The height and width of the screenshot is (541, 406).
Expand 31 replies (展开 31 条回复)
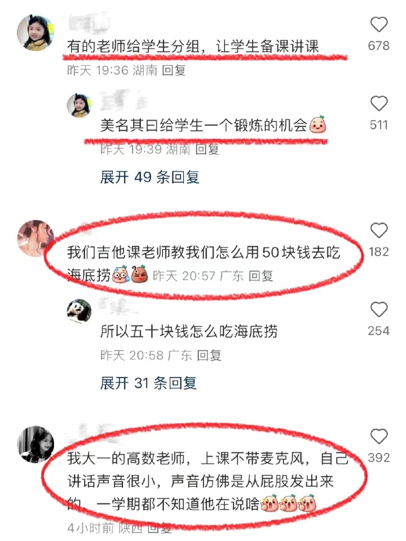pyautogui.click(x=148, y=383)
